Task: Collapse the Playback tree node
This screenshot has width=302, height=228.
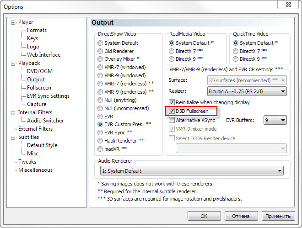Action: click(x=13, y=64)
